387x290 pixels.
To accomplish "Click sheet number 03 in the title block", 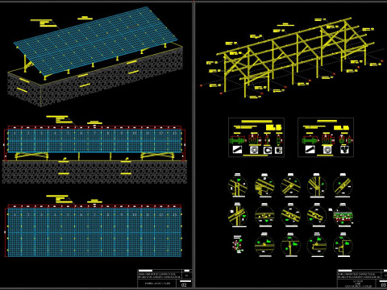I will [x=383, y=284].
